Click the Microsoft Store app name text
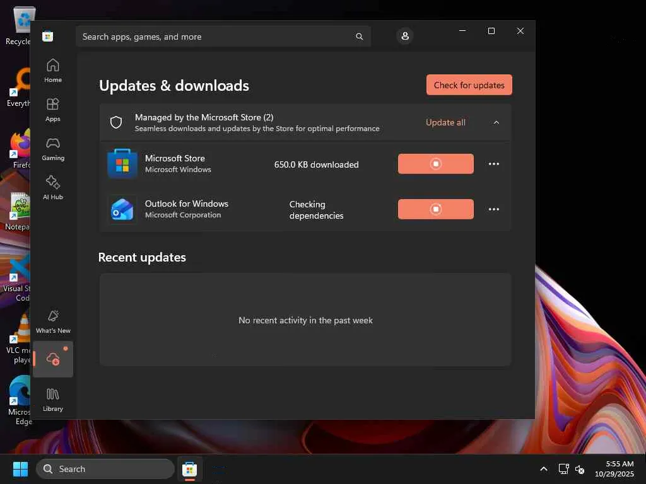This screenshot has height=484, width=646. coord(175,158)
